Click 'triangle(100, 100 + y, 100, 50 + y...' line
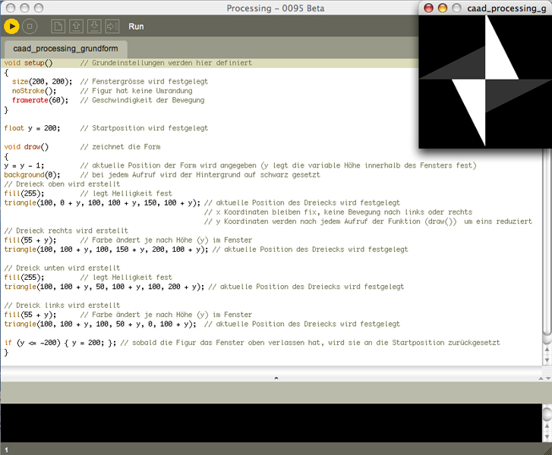 (100, 324)
